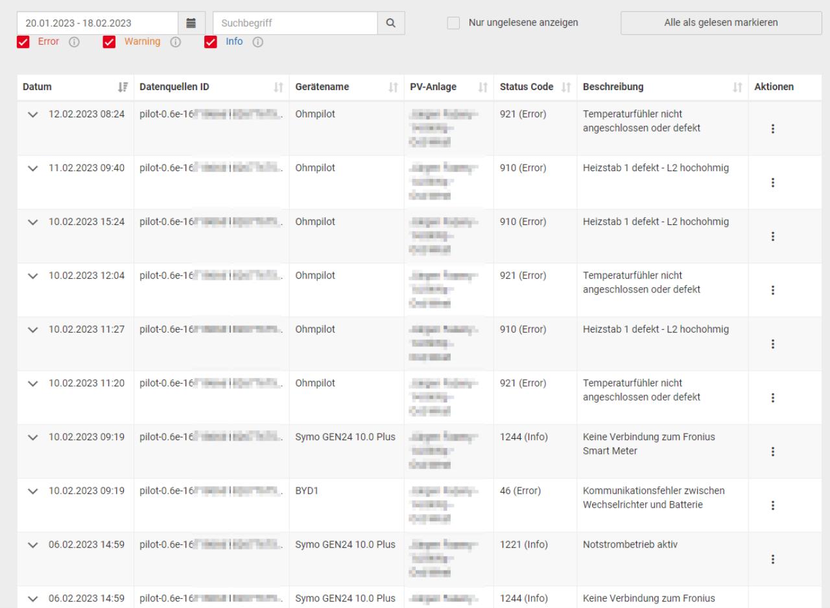Open actions menu for BYD1 row
The height and width of the screenshot is (608, 830).
(772, 506)
